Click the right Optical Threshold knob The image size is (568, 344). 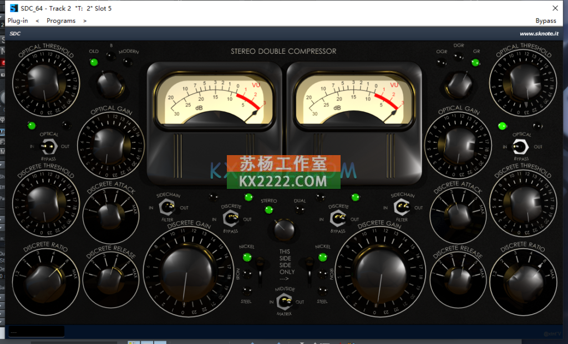pyautogui.click(x=523, y=83)
